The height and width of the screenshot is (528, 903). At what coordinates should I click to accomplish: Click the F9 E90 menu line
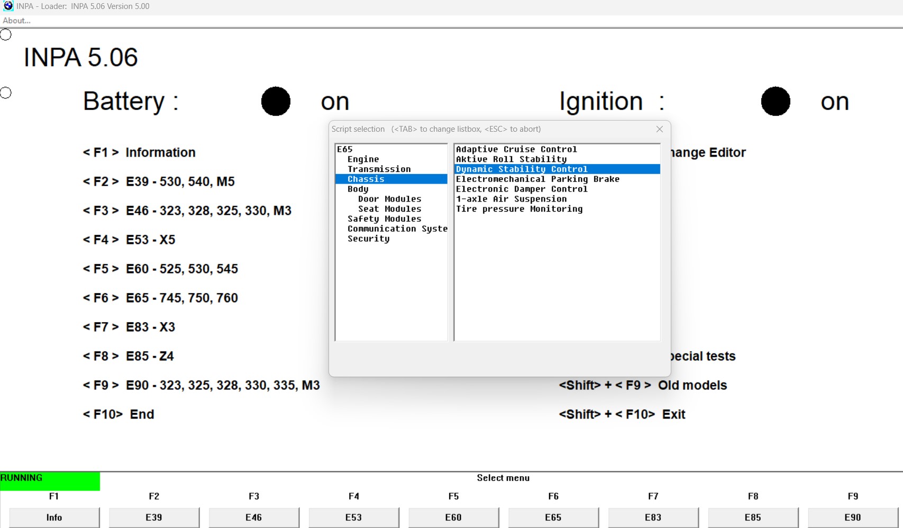(x=202, y=385)
